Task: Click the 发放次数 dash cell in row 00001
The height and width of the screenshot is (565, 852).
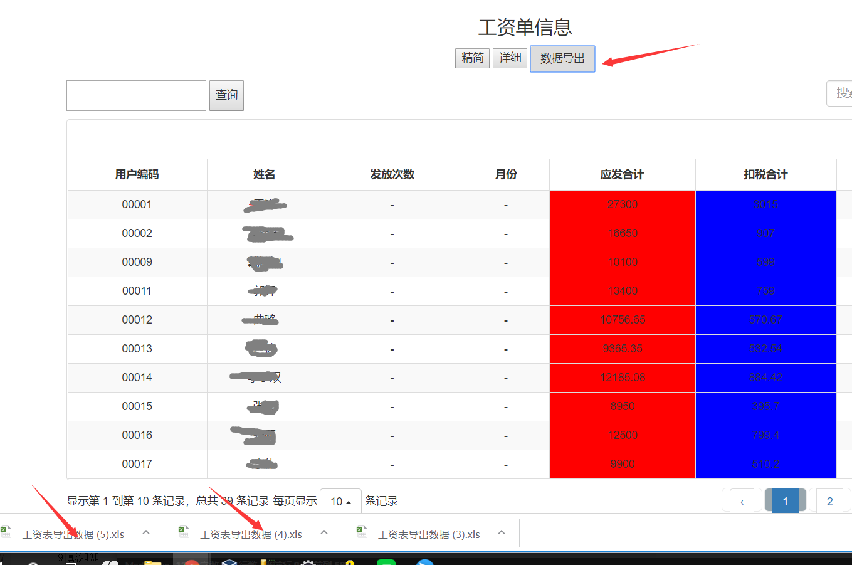Action: point(392,205)
